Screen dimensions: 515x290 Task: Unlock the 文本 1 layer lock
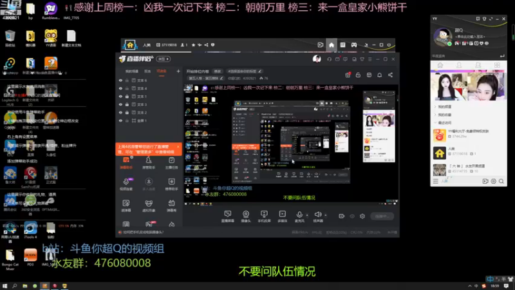(x=127, y=96)
